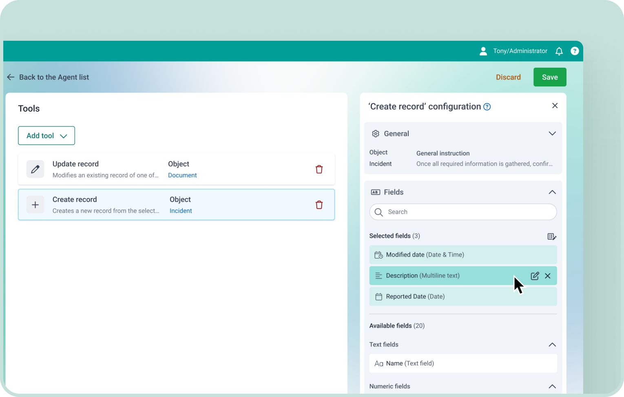Click the 'Available fields (20)' heading

click(x=397, y=326)
